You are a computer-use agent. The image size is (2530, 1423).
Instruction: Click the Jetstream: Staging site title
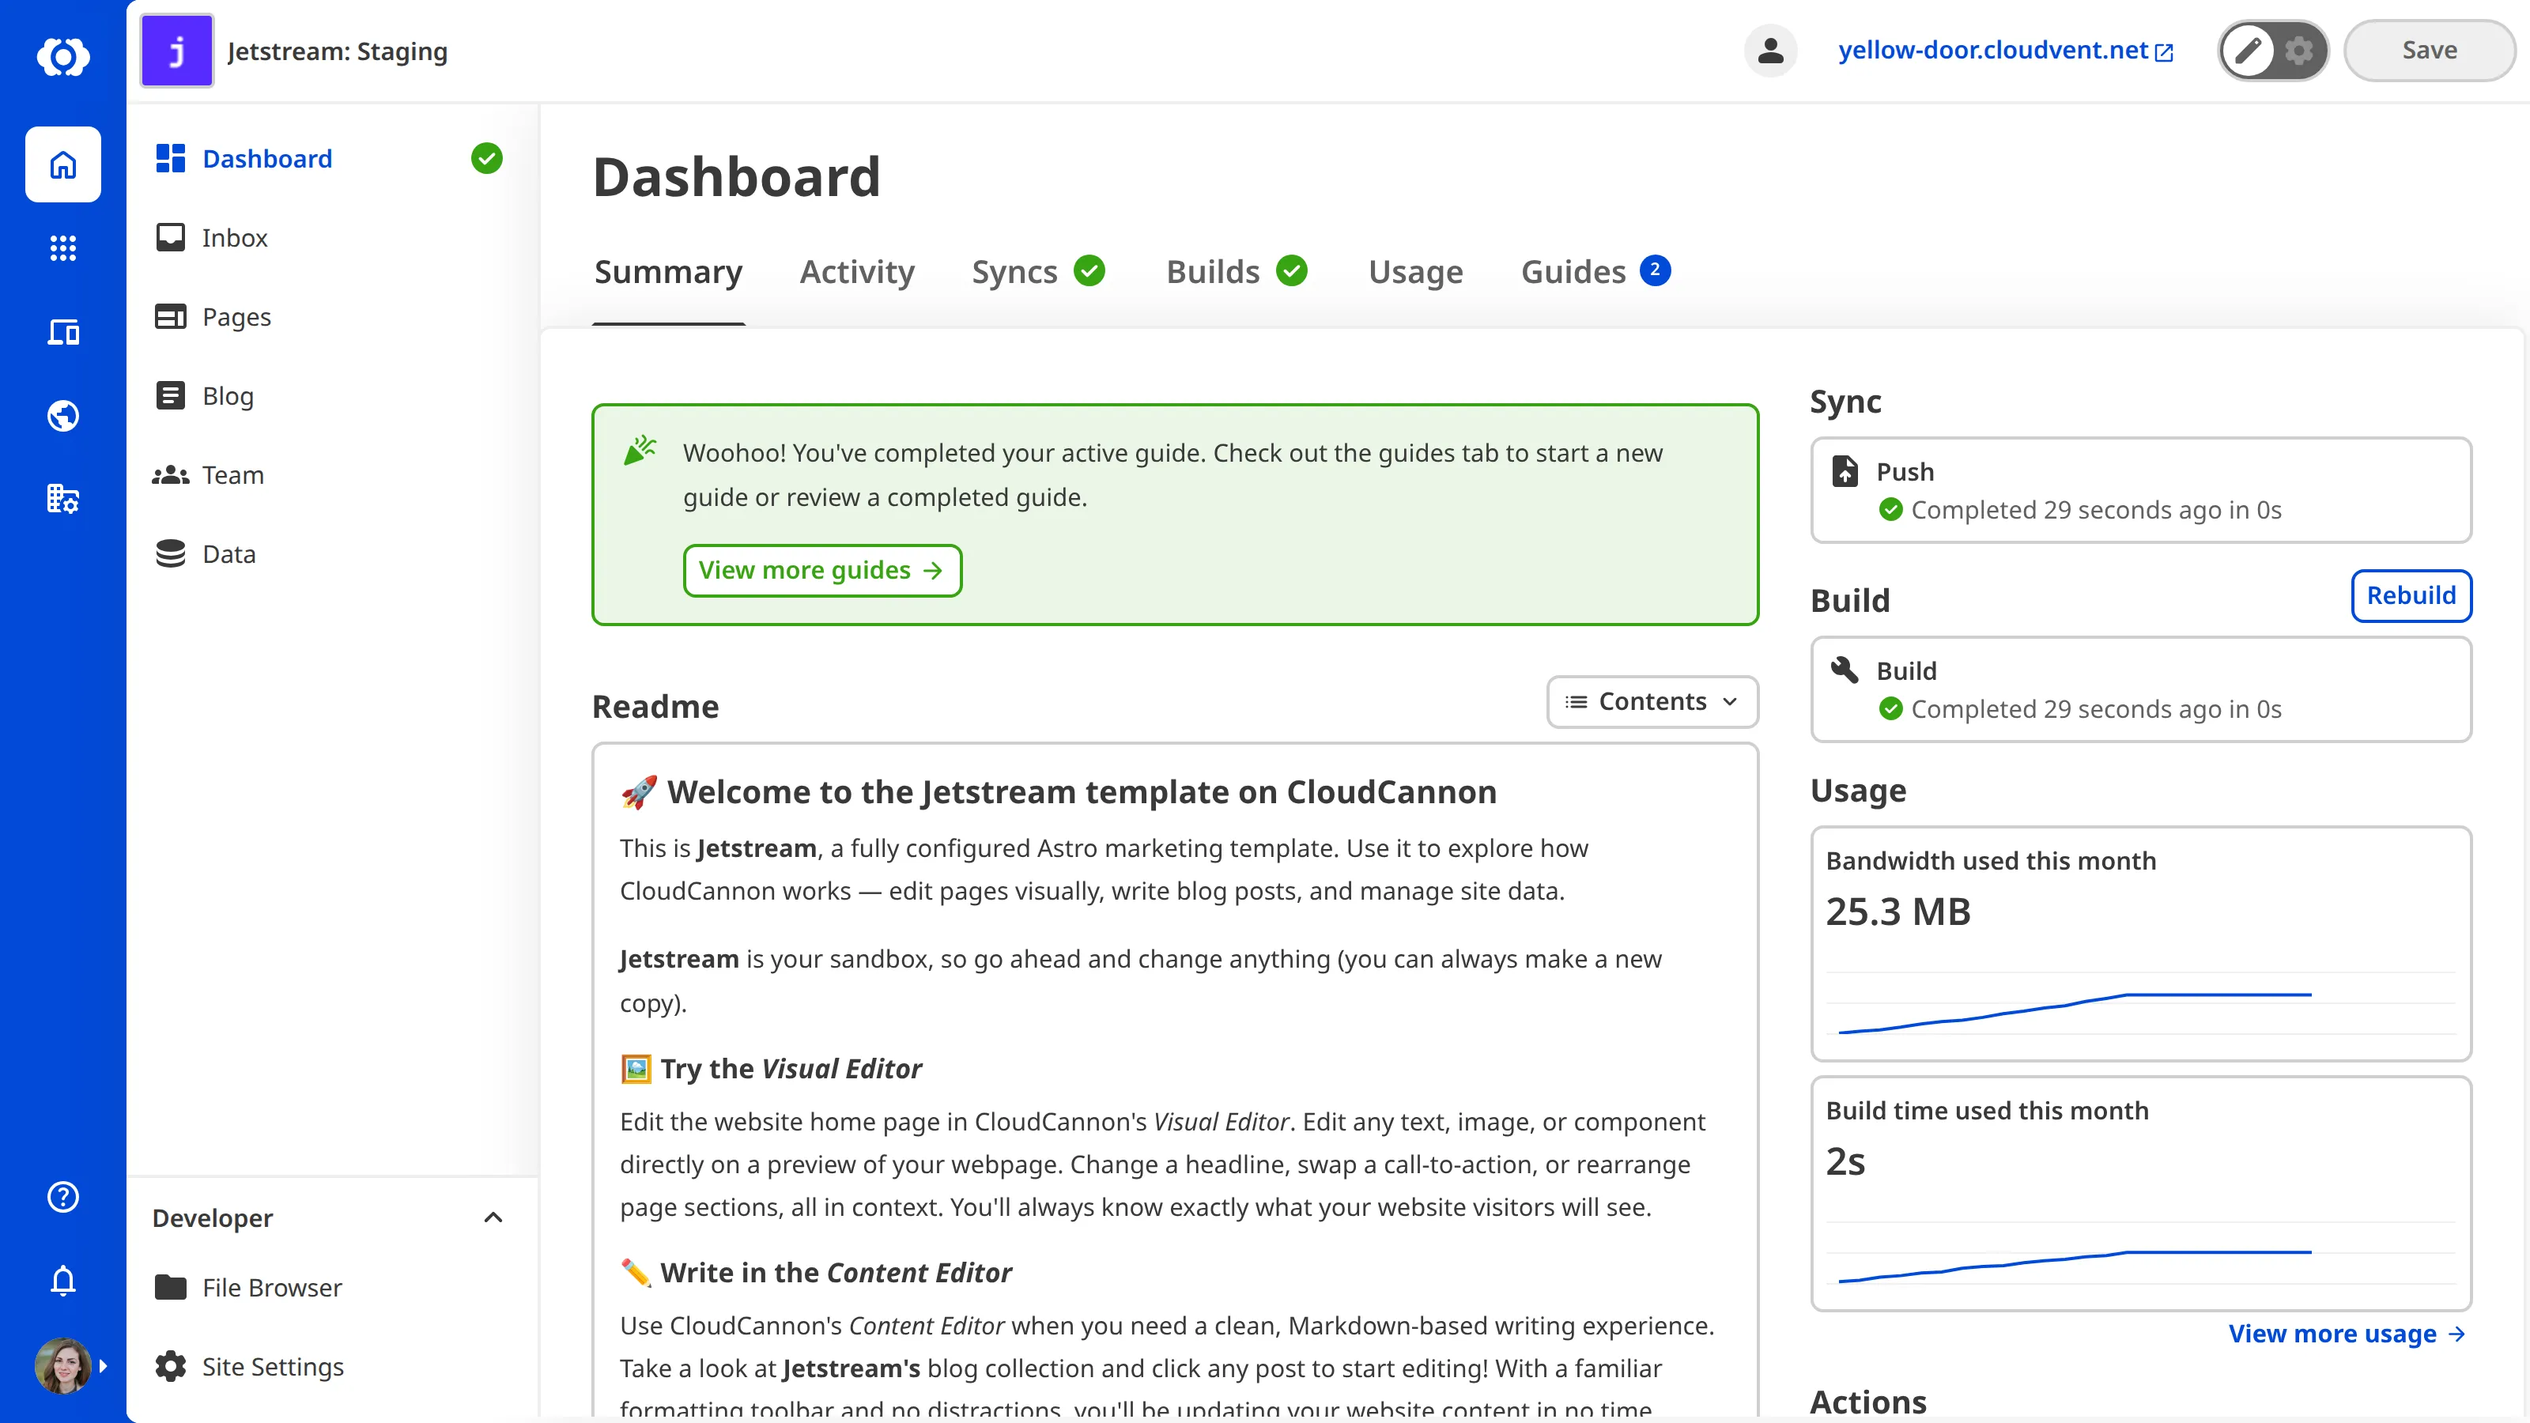[337, 51]
